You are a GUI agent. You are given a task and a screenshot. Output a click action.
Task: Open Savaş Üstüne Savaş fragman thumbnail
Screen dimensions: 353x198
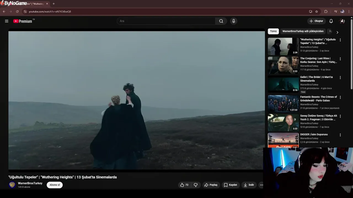pyautogui.click(x=283, y=123)
